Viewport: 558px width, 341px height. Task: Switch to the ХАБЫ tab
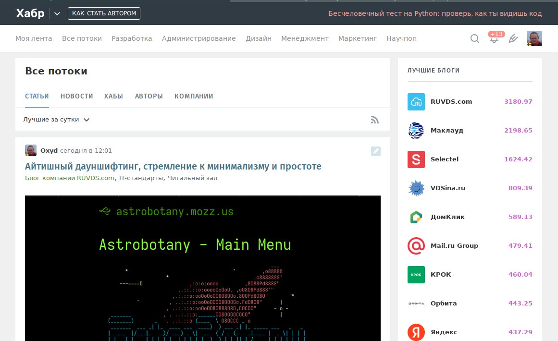tap(113, 96)
